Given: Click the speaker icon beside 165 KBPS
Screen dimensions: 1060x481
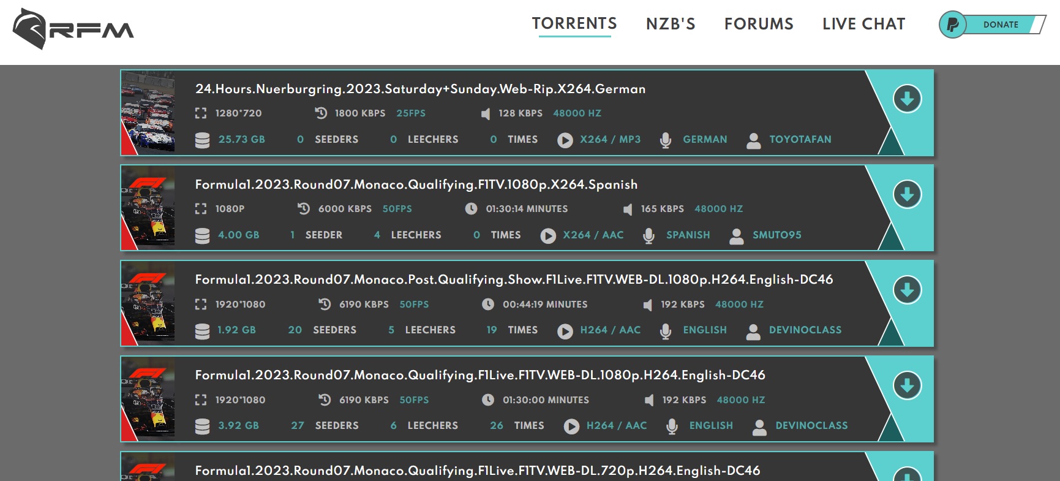Looking at the screenshot, I should click(x=628, y=209).
